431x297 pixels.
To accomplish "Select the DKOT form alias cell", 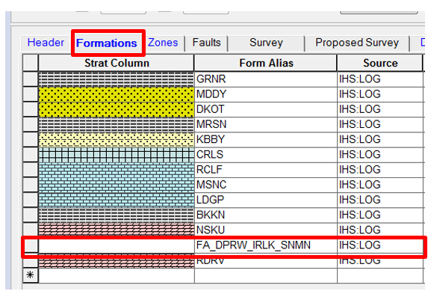I will pos(265,109).
